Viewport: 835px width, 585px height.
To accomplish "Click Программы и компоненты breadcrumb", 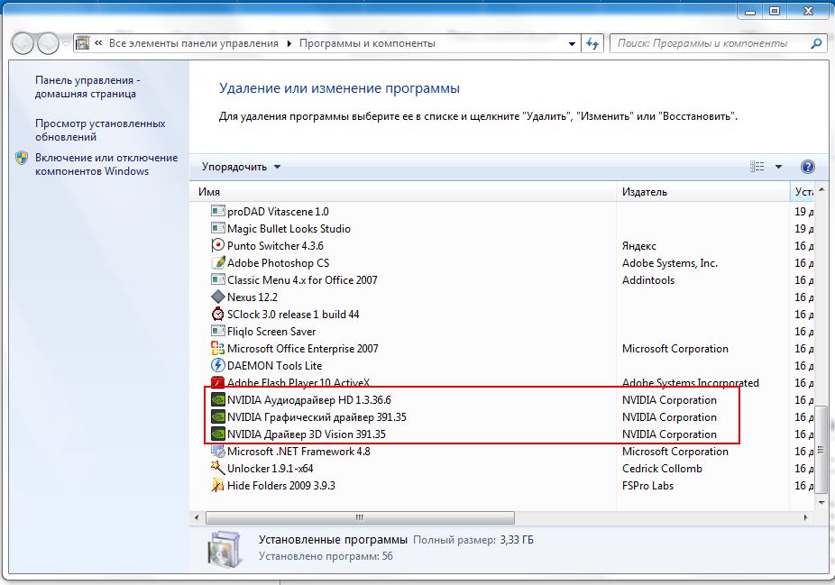I will coord(367,43).
